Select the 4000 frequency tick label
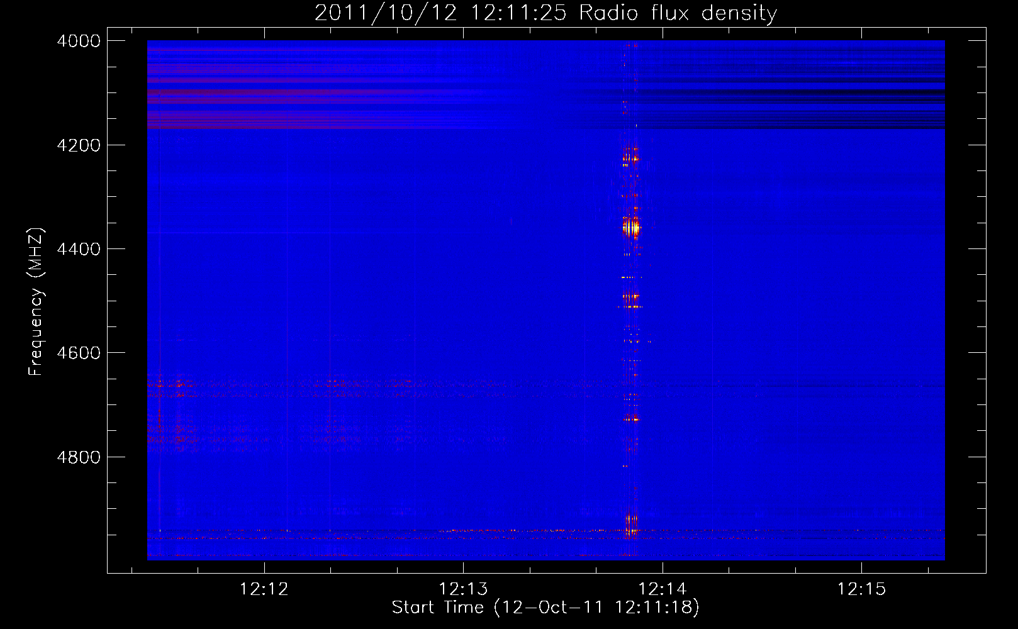Image resolution: width=1018 pixels, height=629 pixels. [x=79, y=41]
